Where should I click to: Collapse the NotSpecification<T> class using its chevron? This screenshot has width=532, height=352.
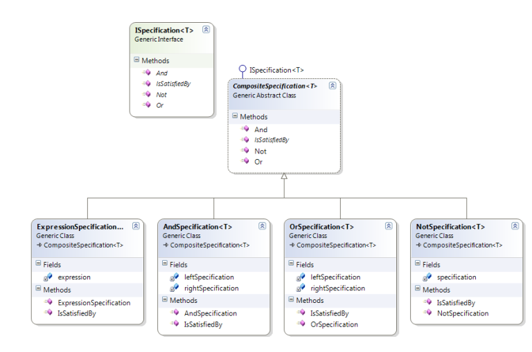coord(515,225)
